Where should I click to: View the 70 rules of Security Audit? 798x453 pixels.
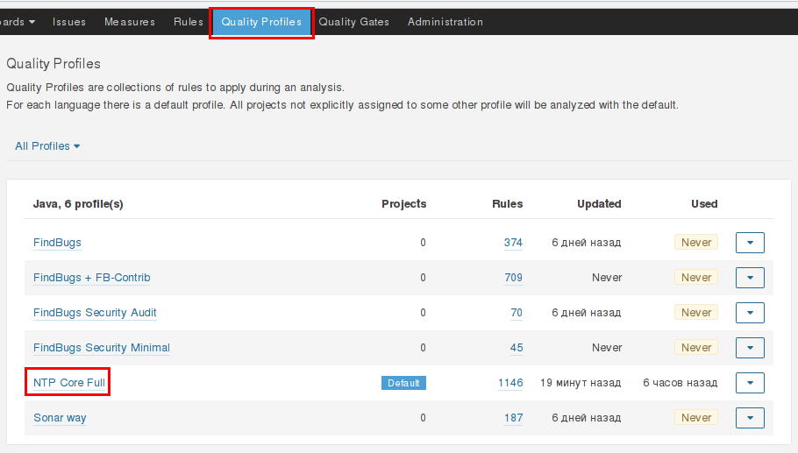pos(516,313)
